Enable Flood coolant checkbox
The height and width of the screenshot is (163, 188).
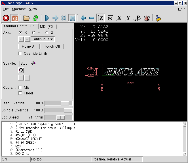click(20, 93)
